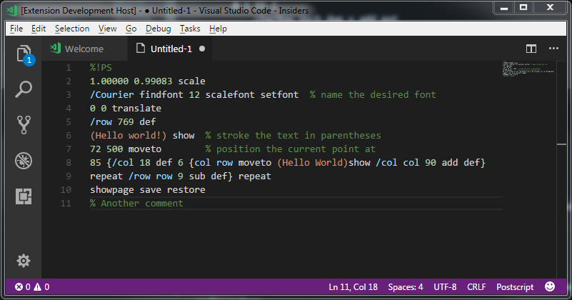This screenshot has width=572, height=300.
Task: Open the Search view icon
Action: [x=24, y=89]
